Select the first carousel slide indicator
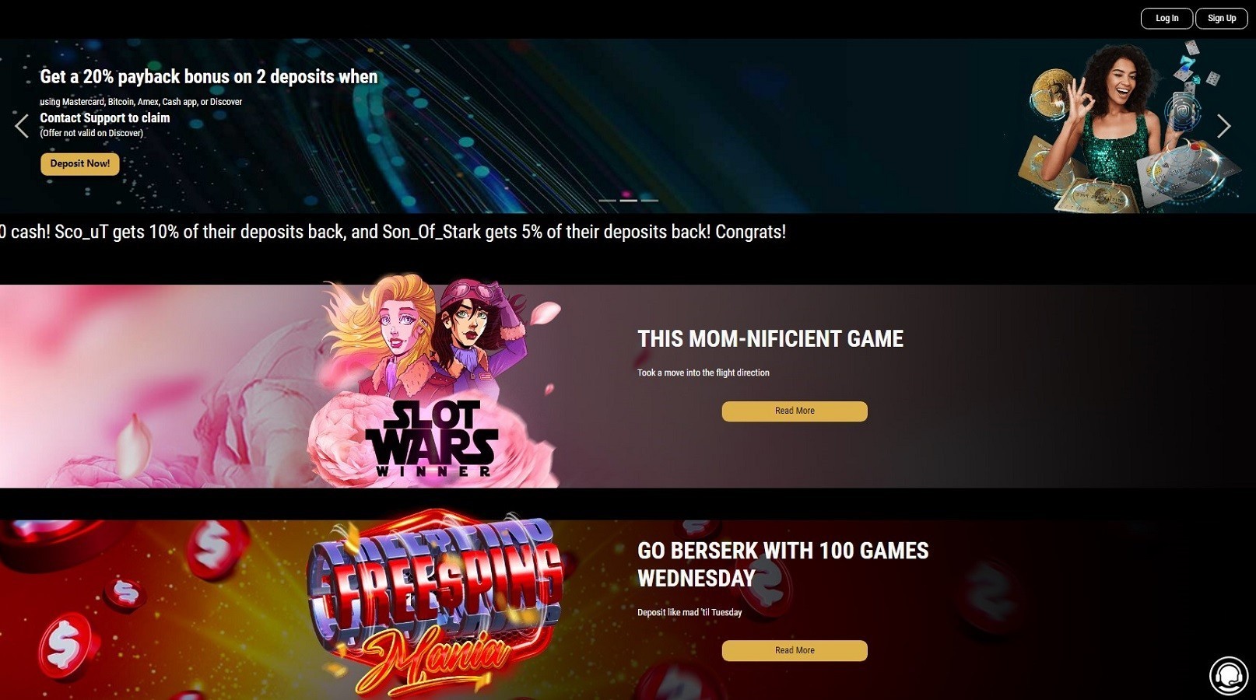This screenshot has height=700, width=1256. 607,201
